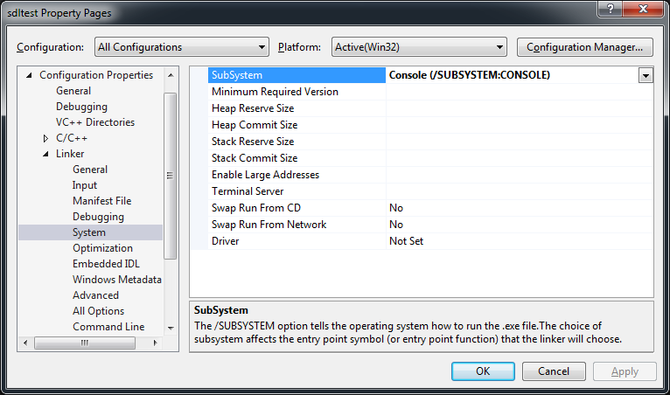Click the Configuration Manager button
This screenshot has width=670, height=395.
tap(585, 47)
